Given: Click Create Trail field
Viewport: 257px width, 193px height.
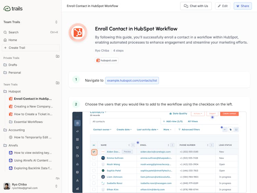Looking at the screenshot, I should (30, 48).
